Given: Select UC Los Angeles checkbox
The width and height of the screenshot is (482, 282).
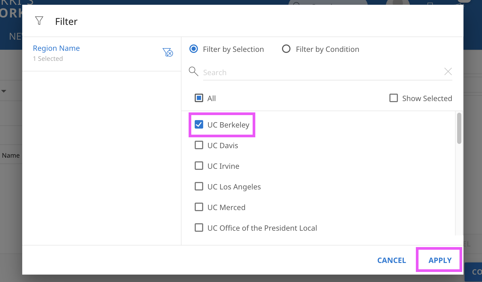Looking at the screenshot, I should [199, 187].
